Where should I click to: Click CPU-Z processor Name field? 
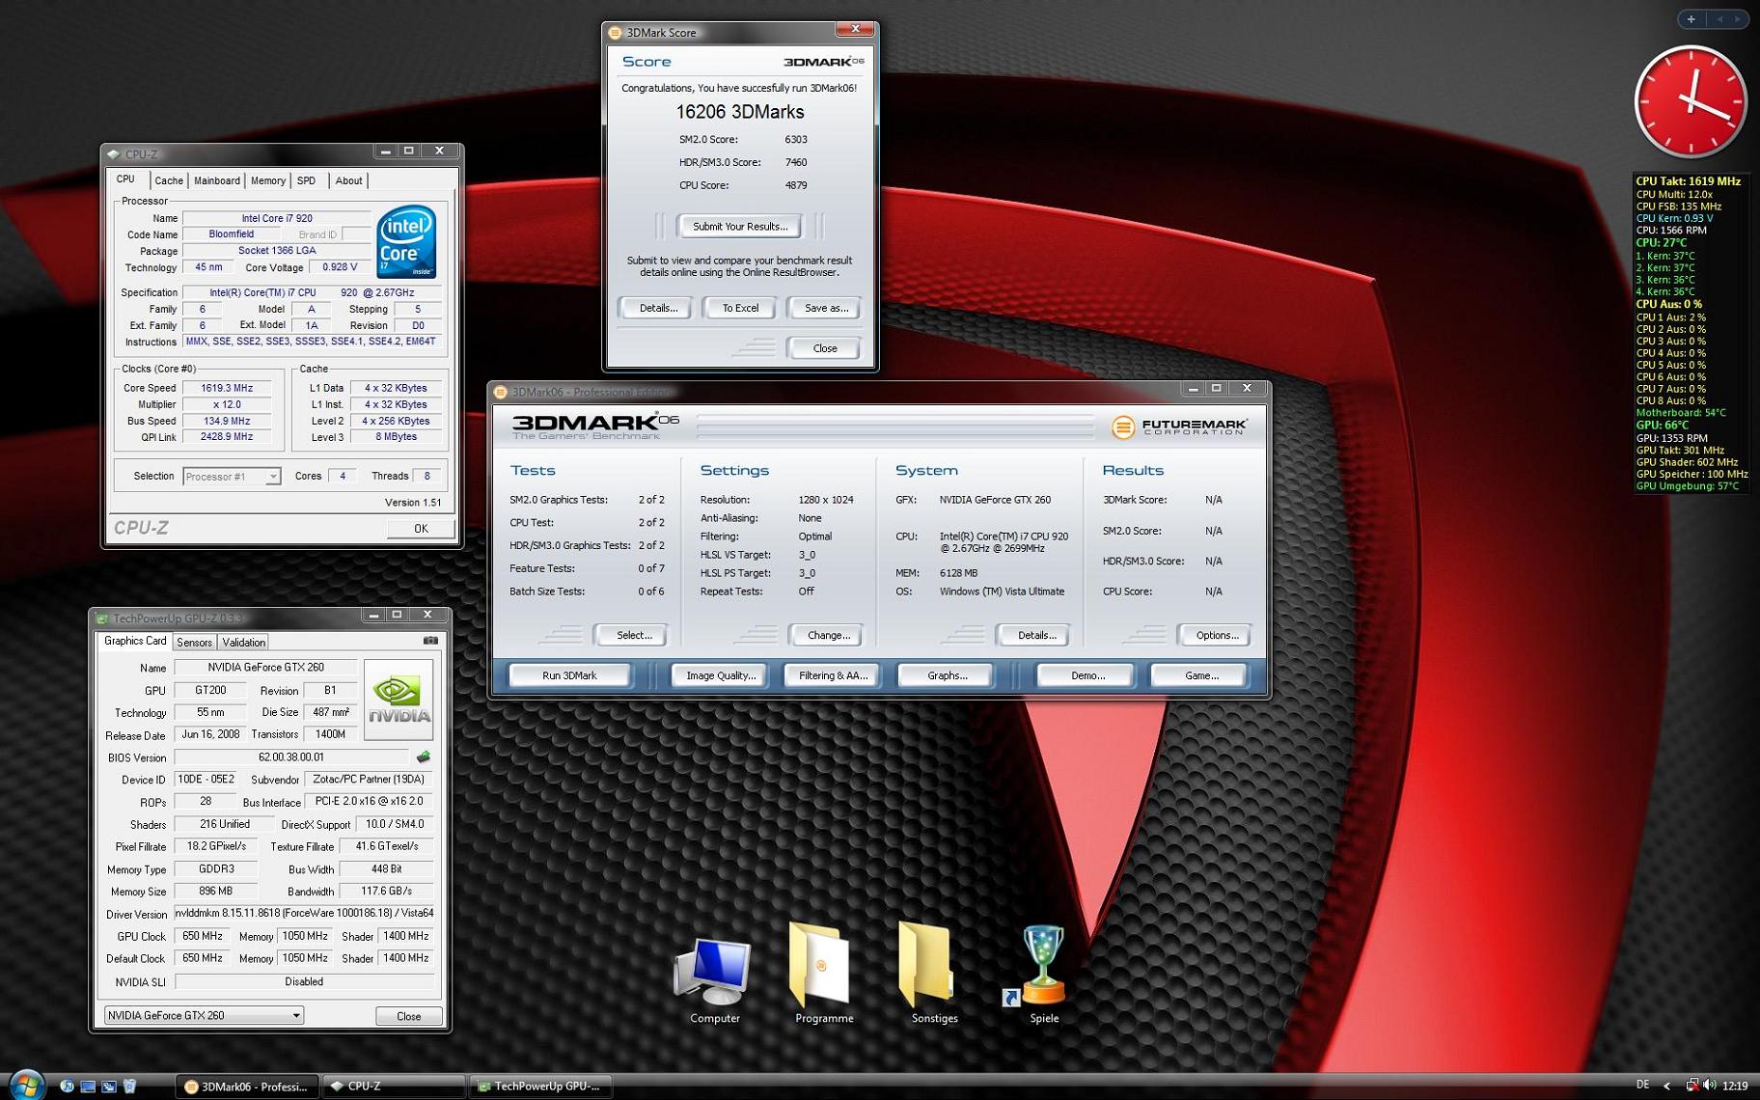[x=276, y=218]
